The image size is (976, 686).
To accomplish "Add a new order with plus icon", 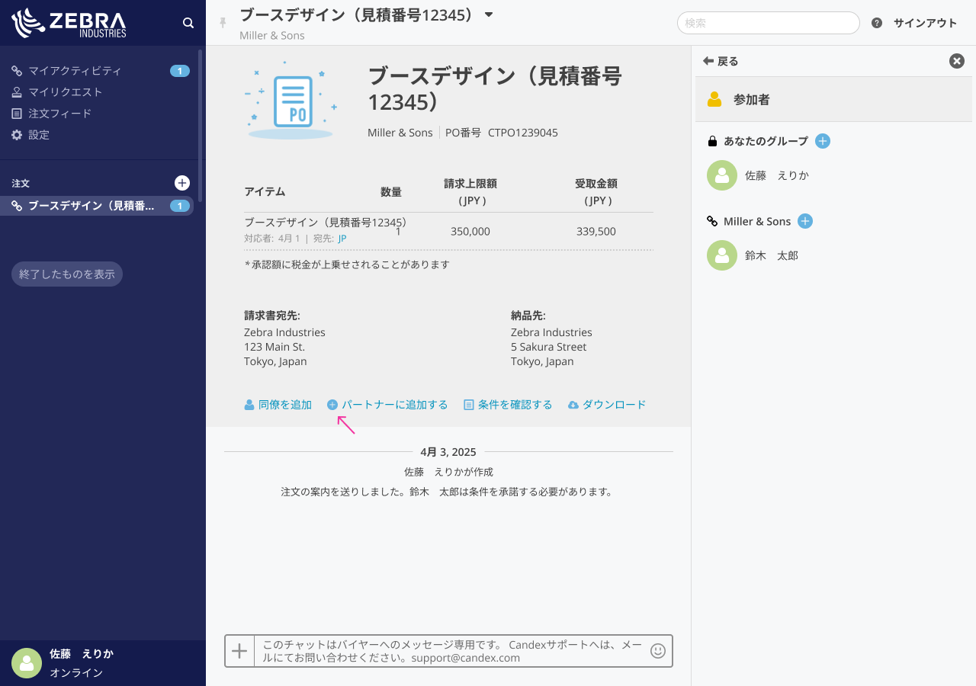I will pos(182,183).
